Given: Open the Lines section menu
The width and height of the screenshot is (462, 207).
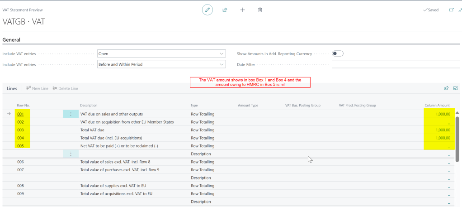Looking at the screenshot, I should click(12, 89).
